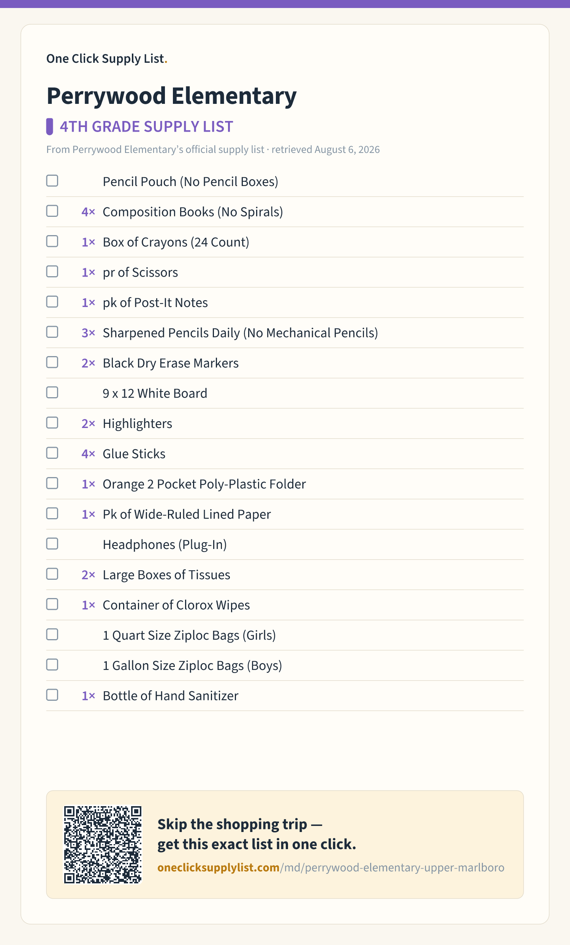Tick the Composition Books checkbox
This screenshot has height=945, width=570.
click(52, 211)
